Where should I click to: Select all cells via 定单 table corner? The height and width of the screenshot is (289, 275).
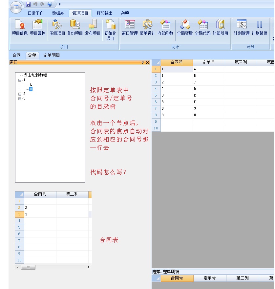click(156, 62)
